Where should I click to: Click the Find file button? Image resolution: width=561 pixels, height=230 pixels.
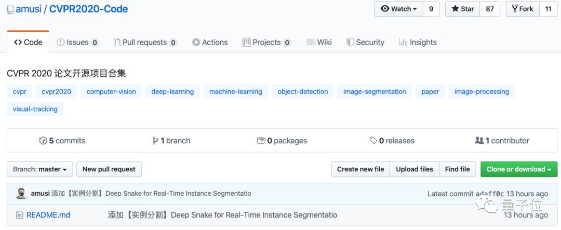457,169
